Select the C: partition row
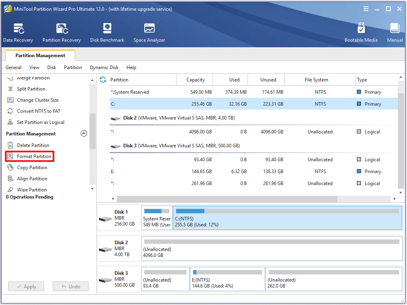Viewport: 407px width, 305px height. point(254,104)
